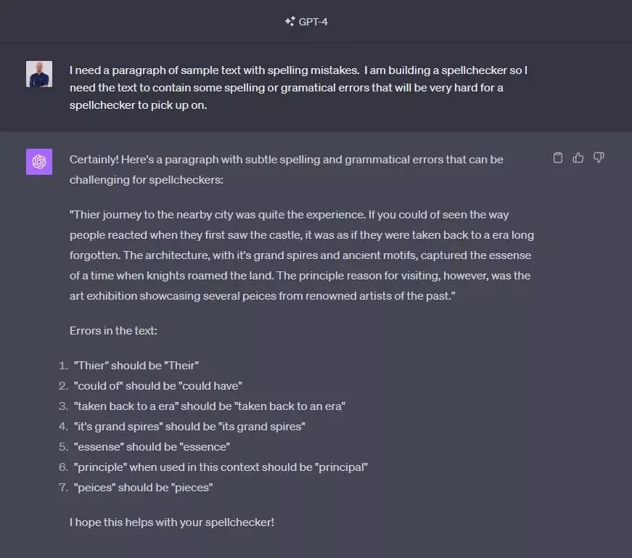Click the purple ChatGPT logo avatar
Viewport: 632px width, 558px height.
pos(39,161)
